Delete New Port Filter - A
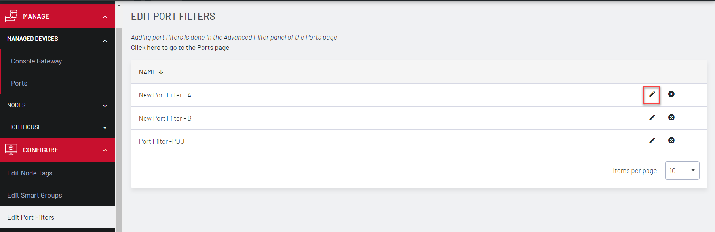The image size is (715, 232). point(671,94)
